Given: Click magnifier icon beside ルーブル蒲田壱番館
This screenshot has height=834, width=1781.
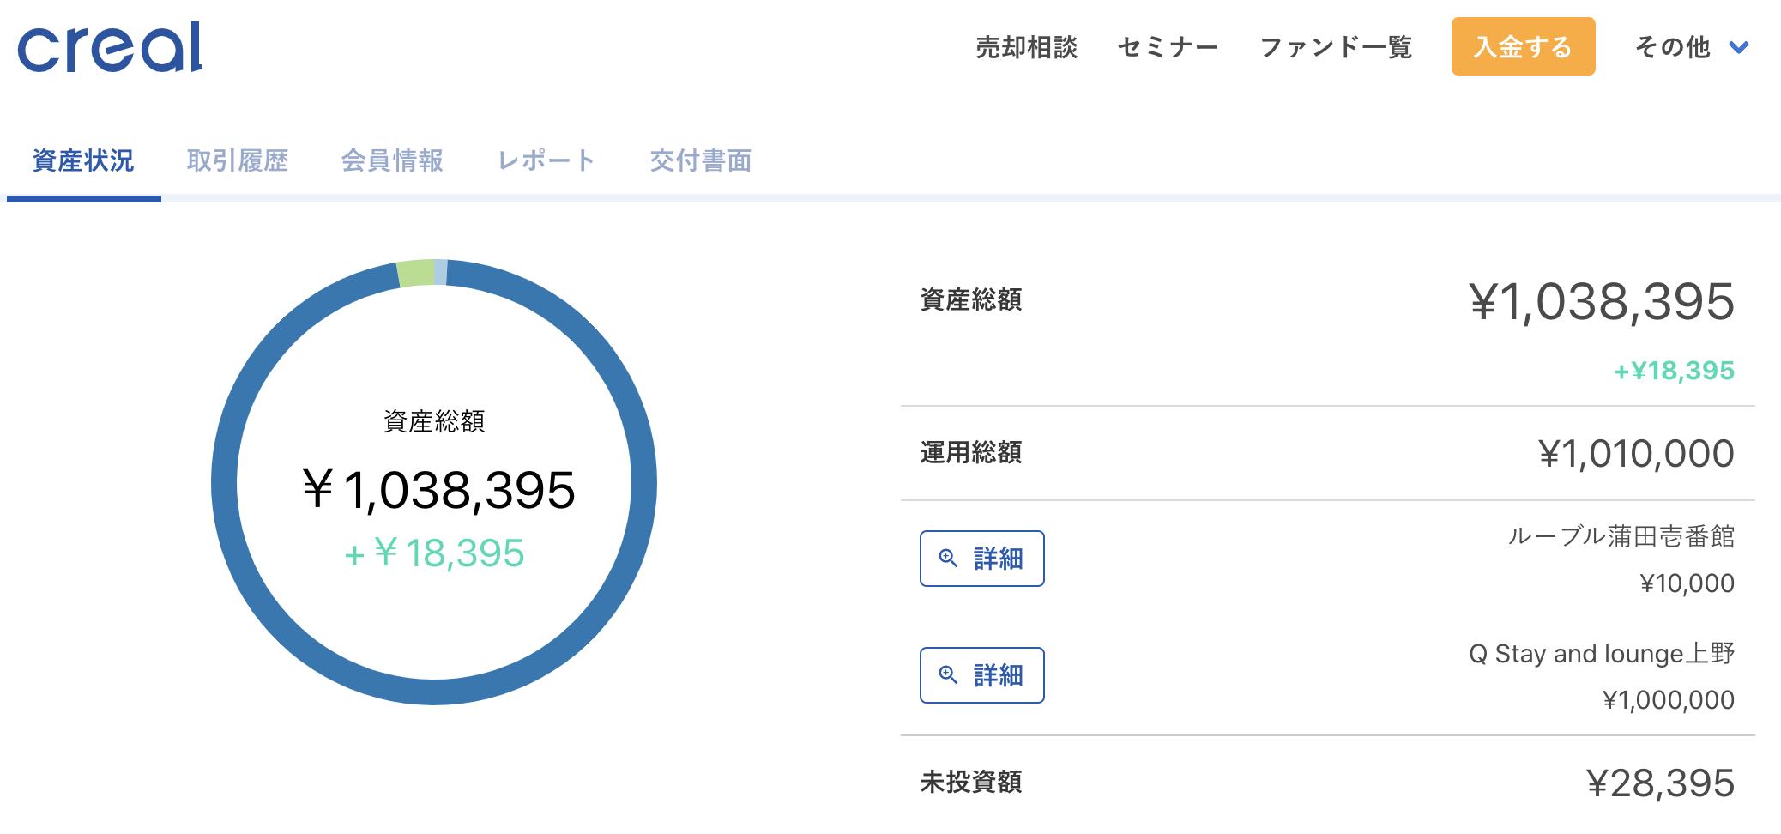Looking at the screenshot, I should tap(948, 559).
